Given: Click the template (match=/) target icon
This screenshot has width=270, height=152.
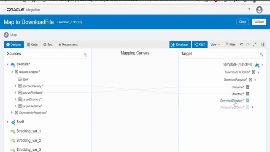Looking at the screenshot, I should click(257, 65).
